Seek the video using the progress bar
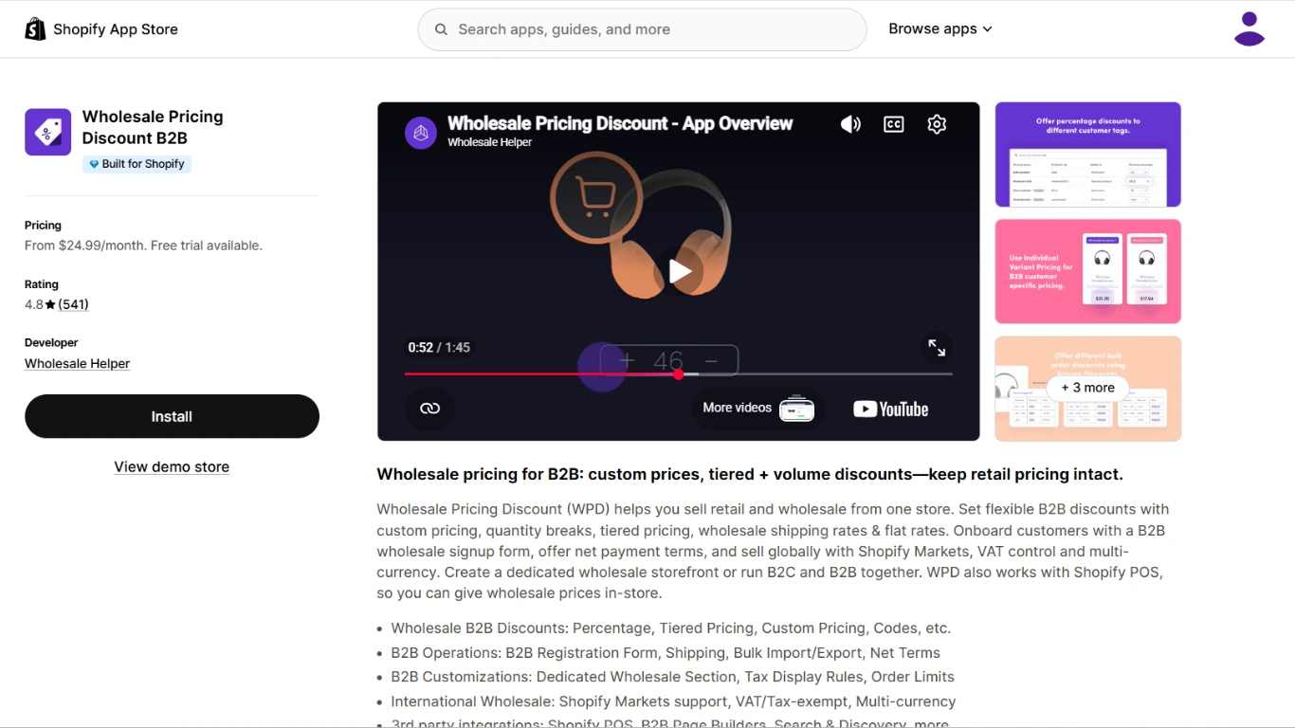 coord(679,374)
